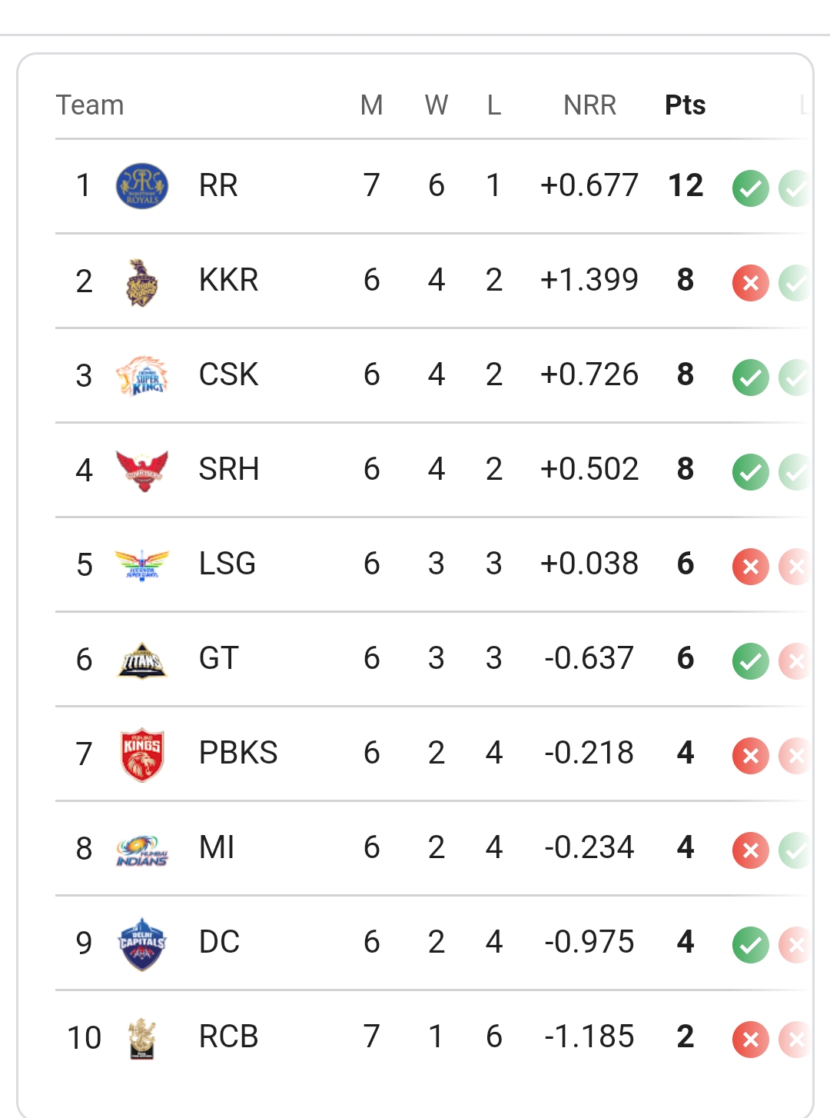Sort table by Pts column header
Image resolution: width=830 pixels, height=1118 pixels.
tap(685, 105)
